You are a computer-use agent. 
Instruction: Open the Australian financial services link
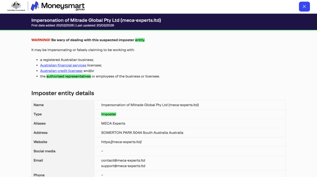63,65
